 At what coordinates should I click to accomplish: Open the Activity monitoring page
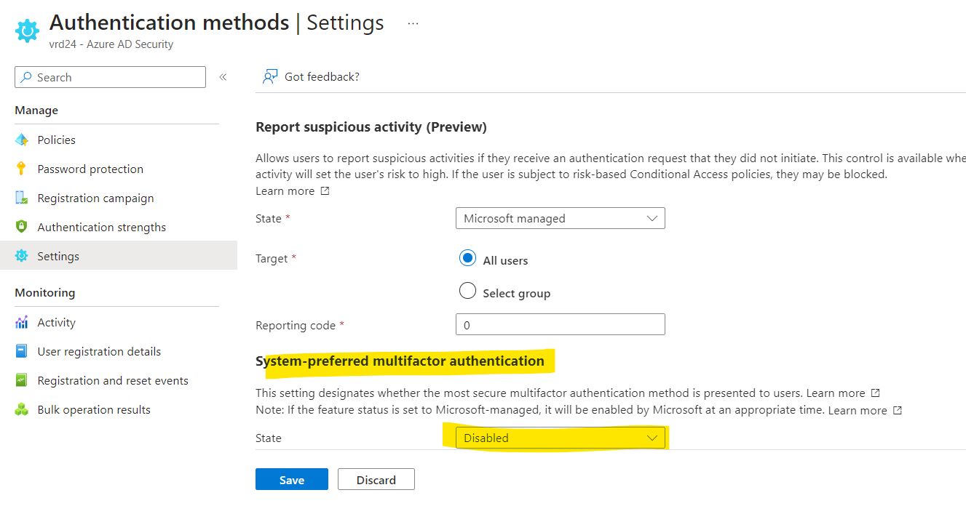click(56, 322)
